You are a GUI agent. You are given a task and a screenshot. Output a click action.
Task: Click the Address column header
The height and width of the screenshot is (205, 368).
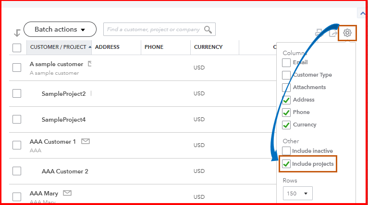107,47
